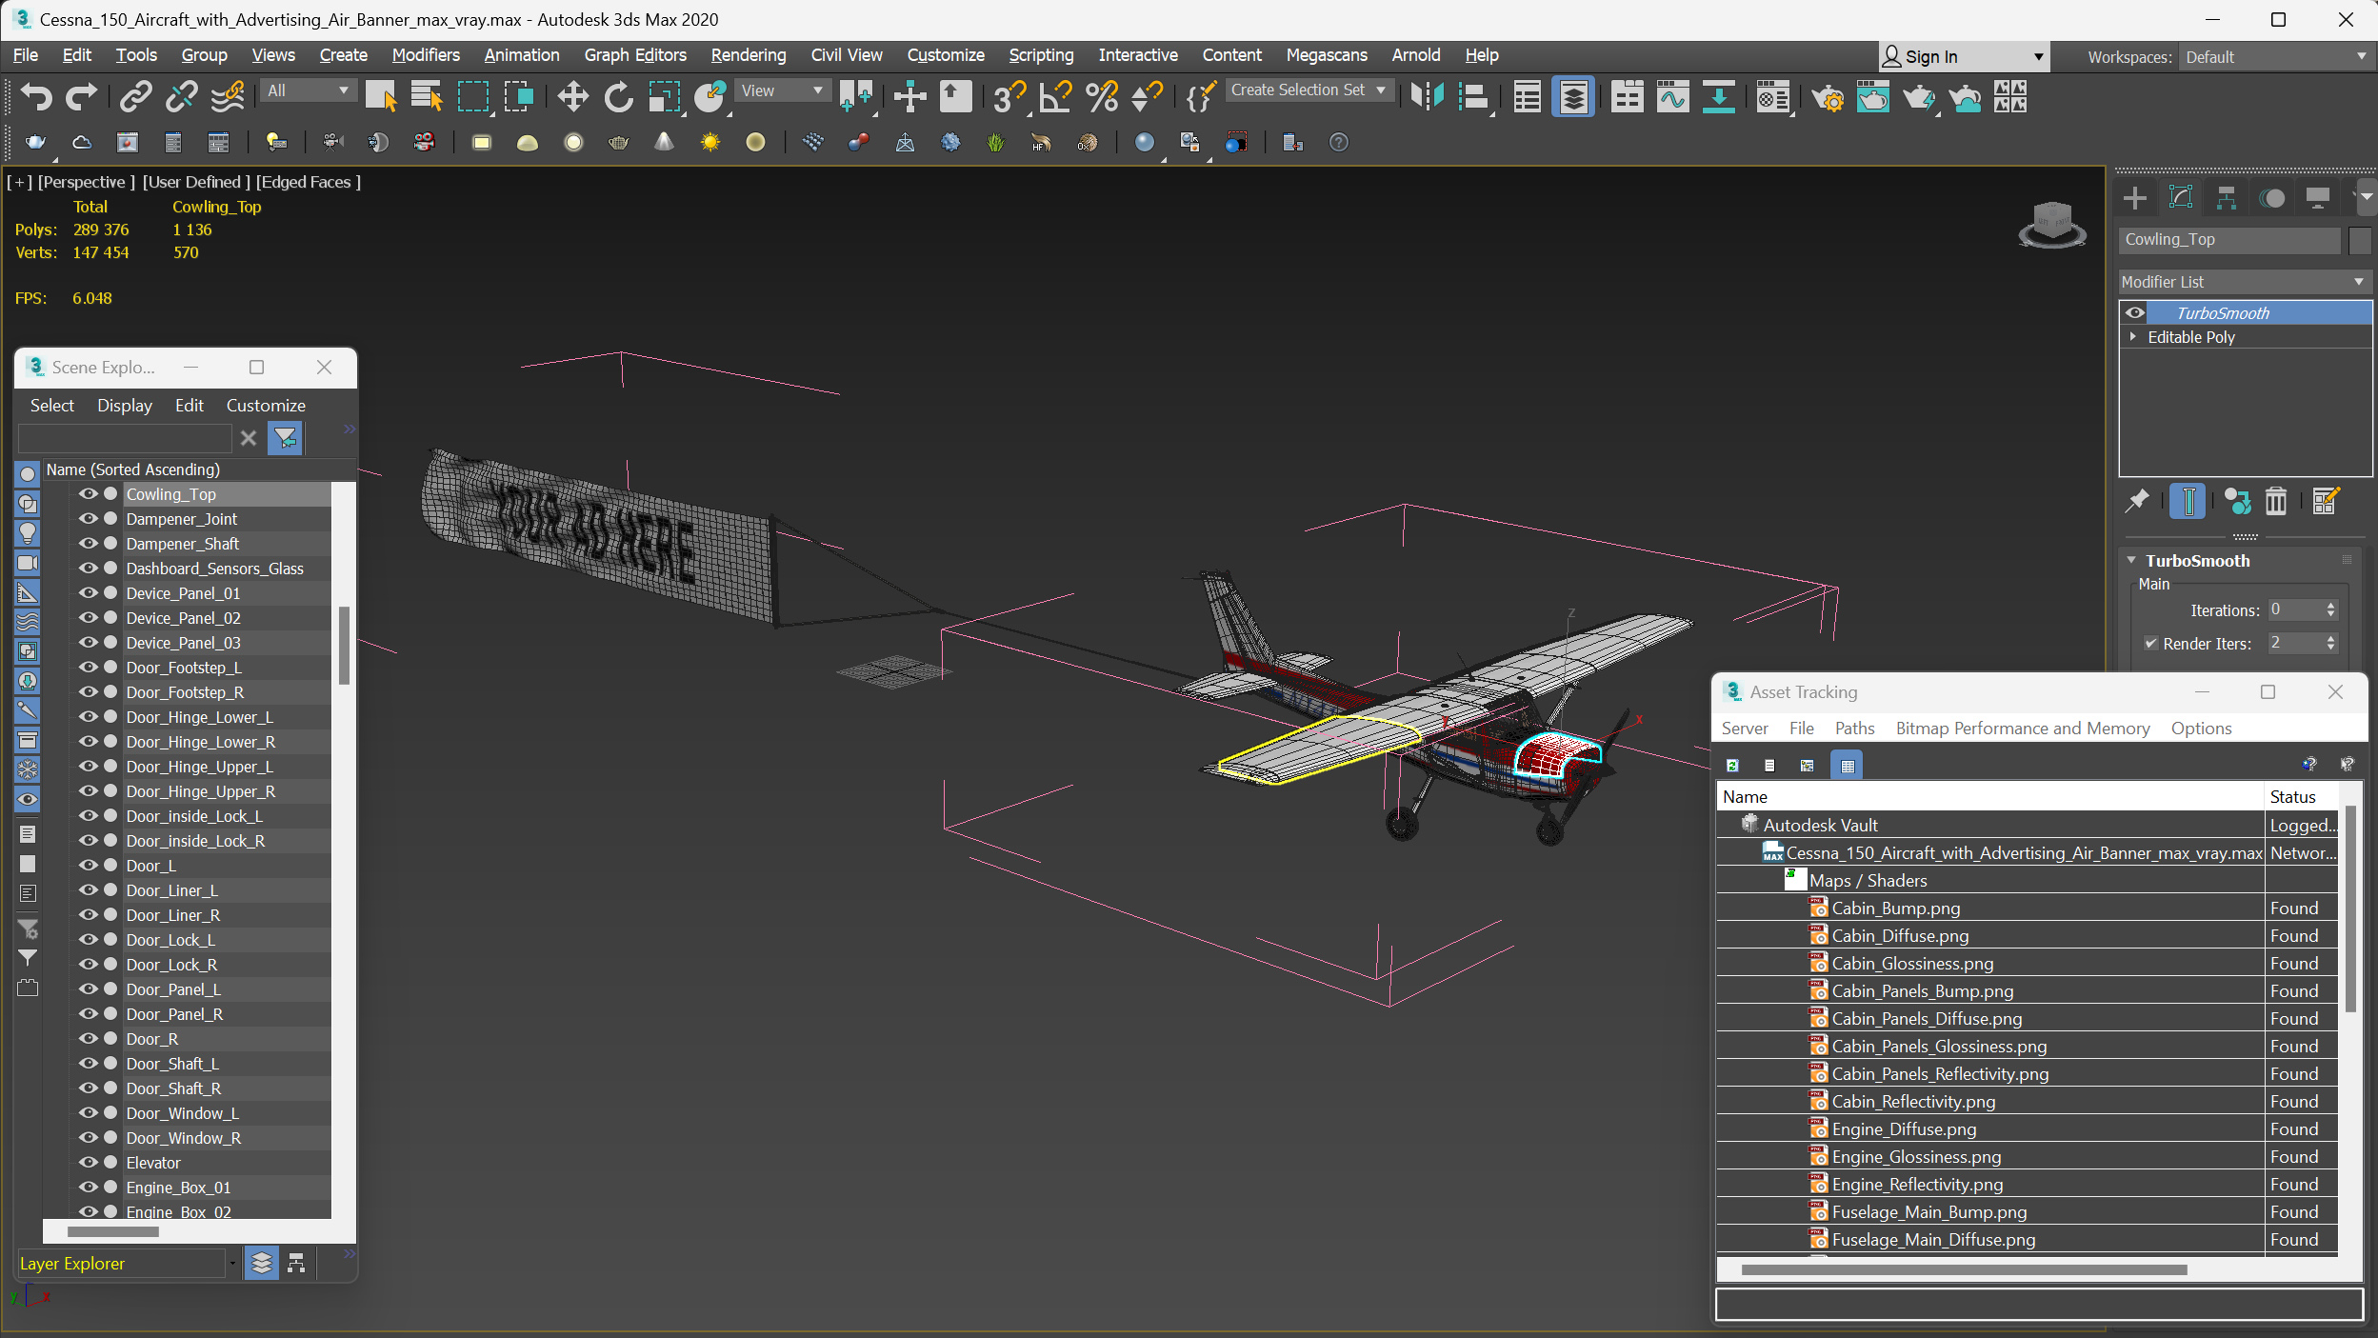Toggle visibility of Device_Panel_01

coord(89,592)
